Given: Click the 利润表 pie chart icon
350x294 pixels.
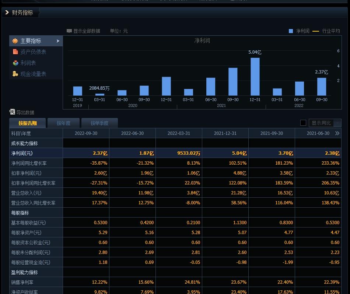Looking at the screenshot, I should point(15,62).
